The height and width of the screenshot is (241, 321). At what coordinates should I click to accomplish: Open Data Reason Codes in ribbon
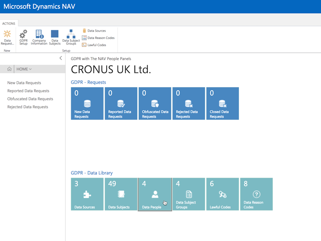tap(98, 38)
